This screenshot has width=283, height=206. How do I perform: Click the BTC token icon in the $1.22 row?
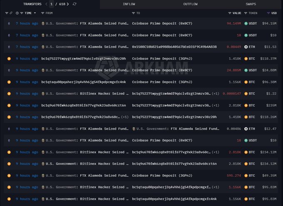point(246,94)
